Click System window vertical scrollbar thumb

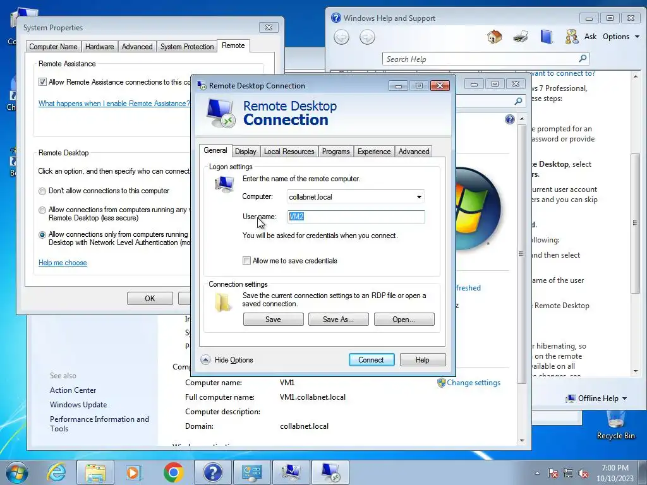(521, 254)
